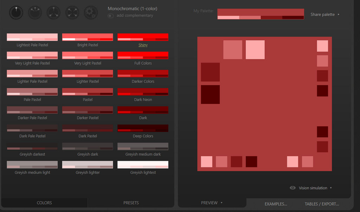Screen dimensions: 360x212
Task: Pick the dark red swatch in My Palette
Action: (x=271, y=18)
